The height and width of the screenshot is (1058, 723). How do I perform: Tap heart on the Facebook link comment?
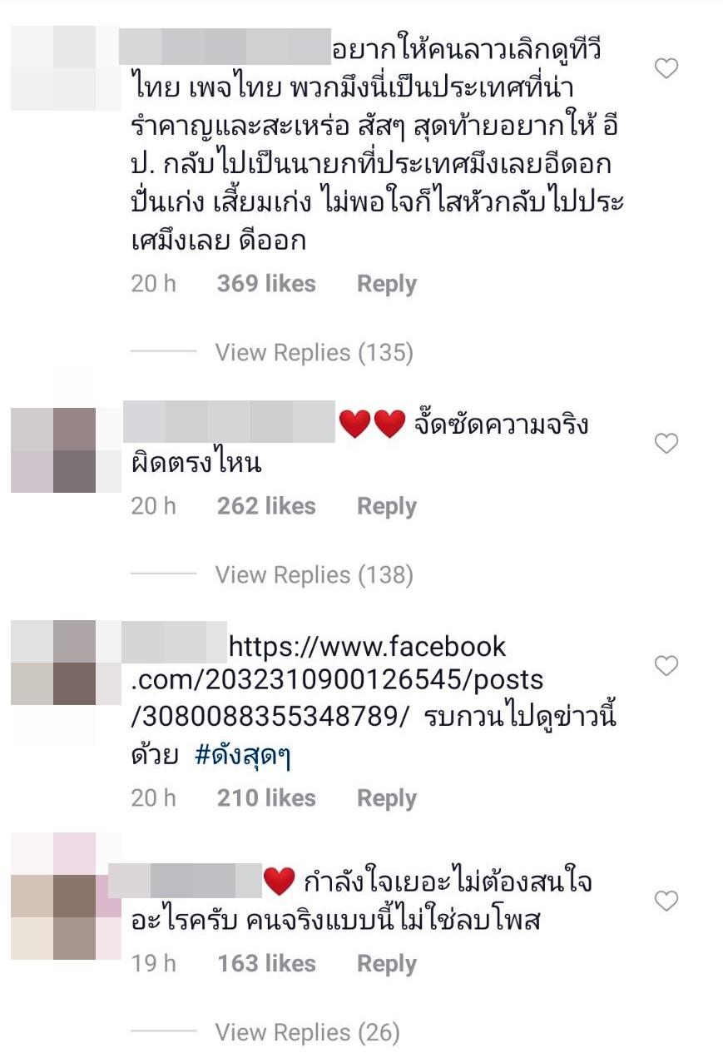(x=666, y=665)
